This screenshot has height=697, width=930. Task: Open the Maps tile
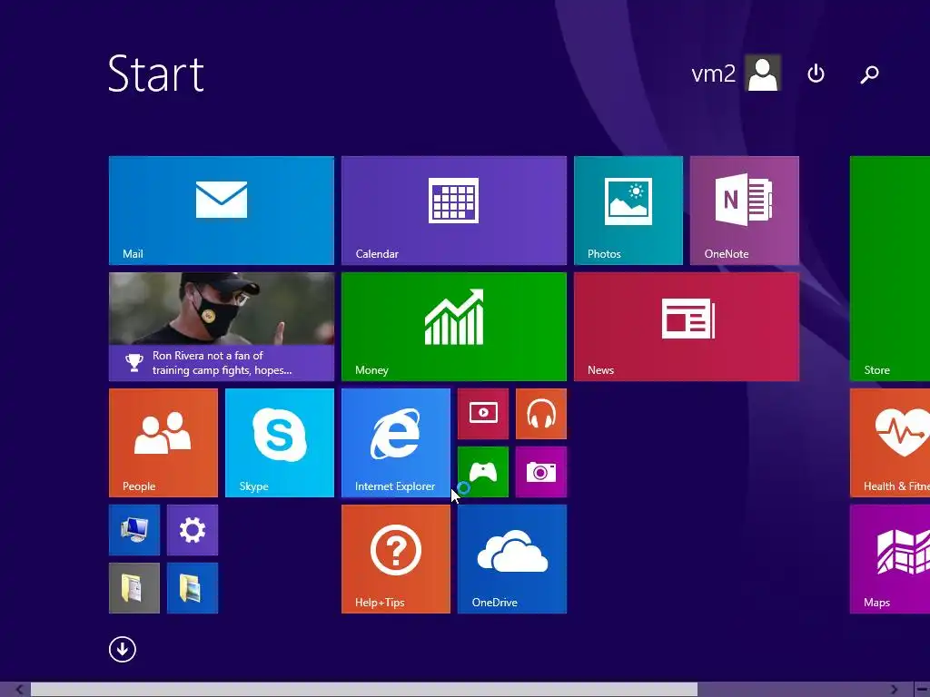890,559
